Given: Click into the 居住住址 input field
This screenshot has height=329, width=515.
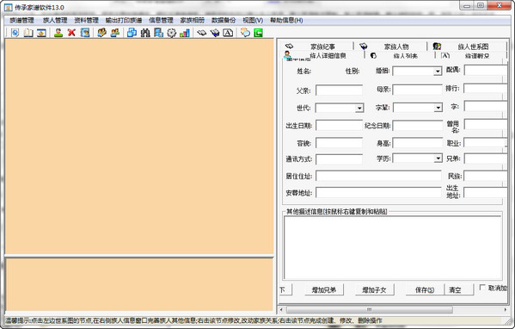Looking at the screenshot, I should pyautogui.click(x=378, y=176).
